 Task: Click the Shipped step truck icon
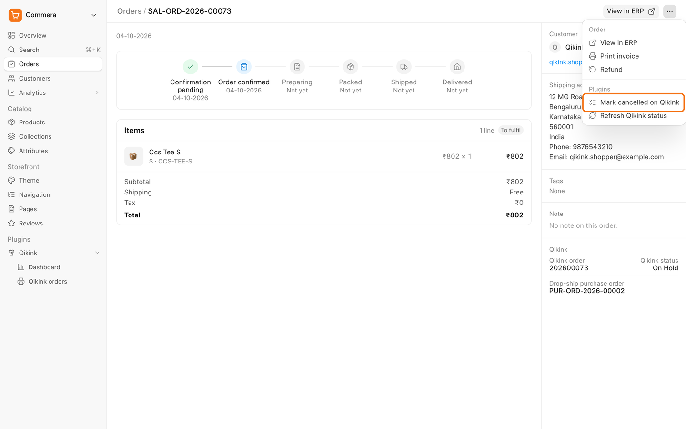tap(404, 67)
